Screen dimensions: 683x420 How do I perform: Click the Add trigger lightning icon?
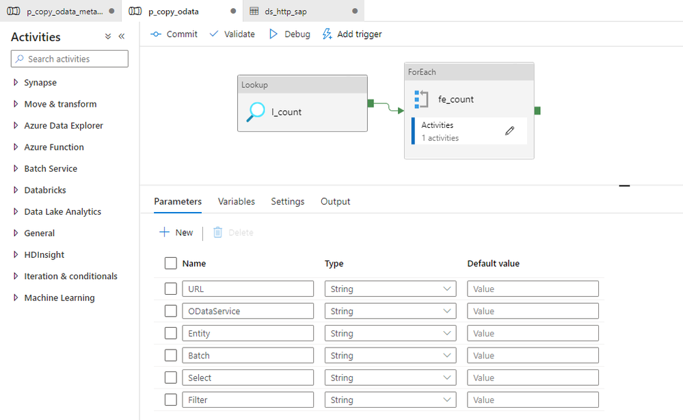coord(327,34)
